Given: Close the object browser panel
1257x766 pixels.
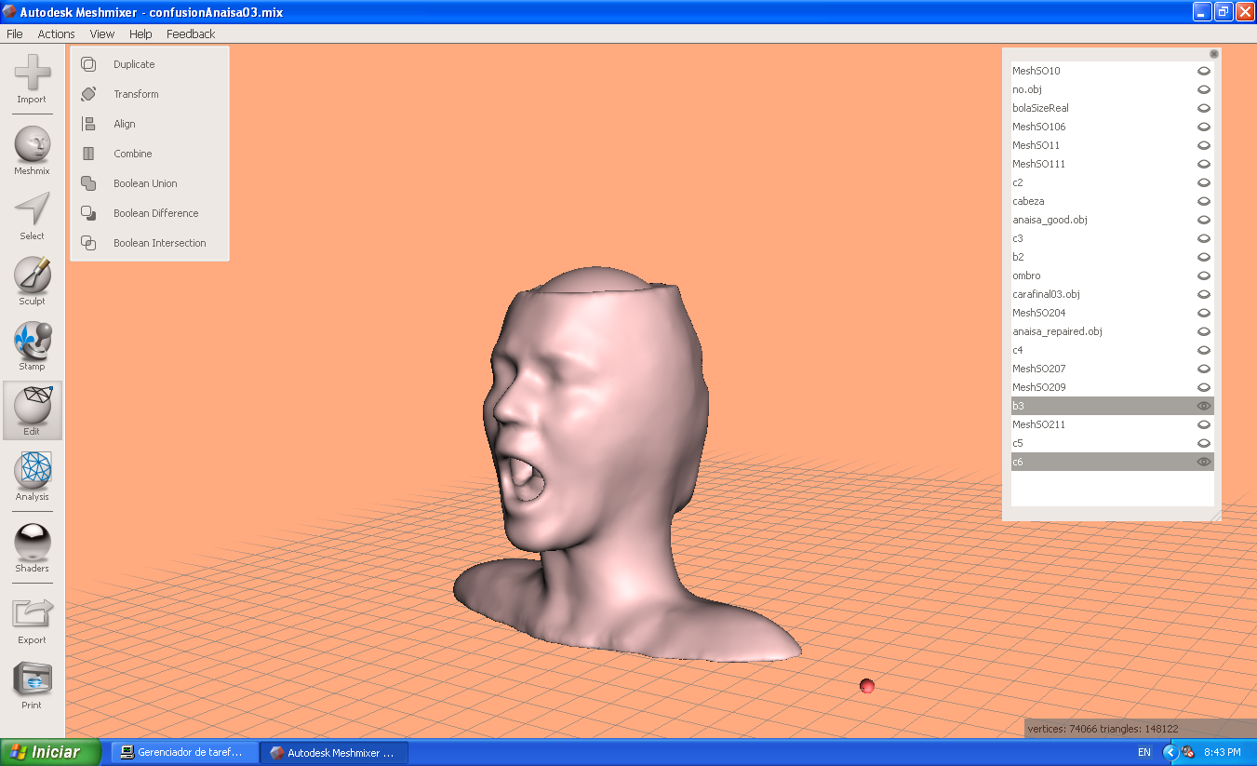Looking at the screenshot, I should click(1213, 54).
